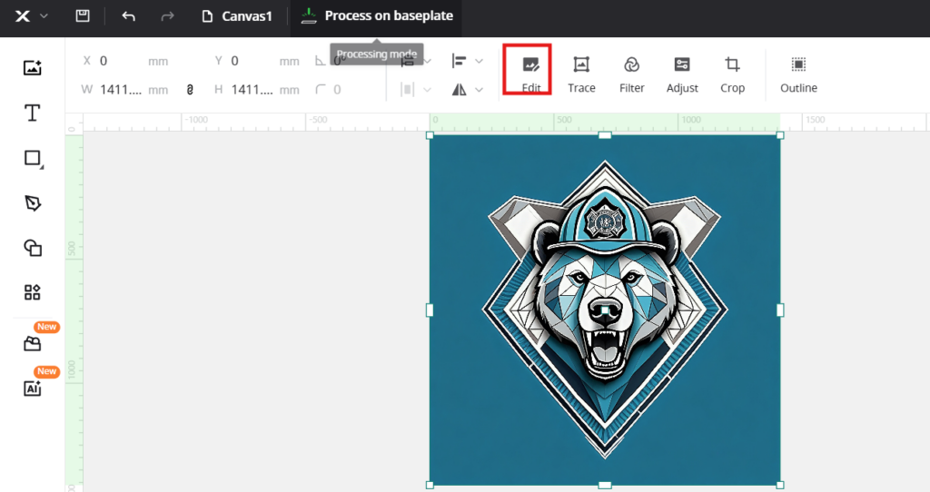Select the pen vector tool
Image resolution: width=930 pixels, height=492 pixels.
click(33, 203)
